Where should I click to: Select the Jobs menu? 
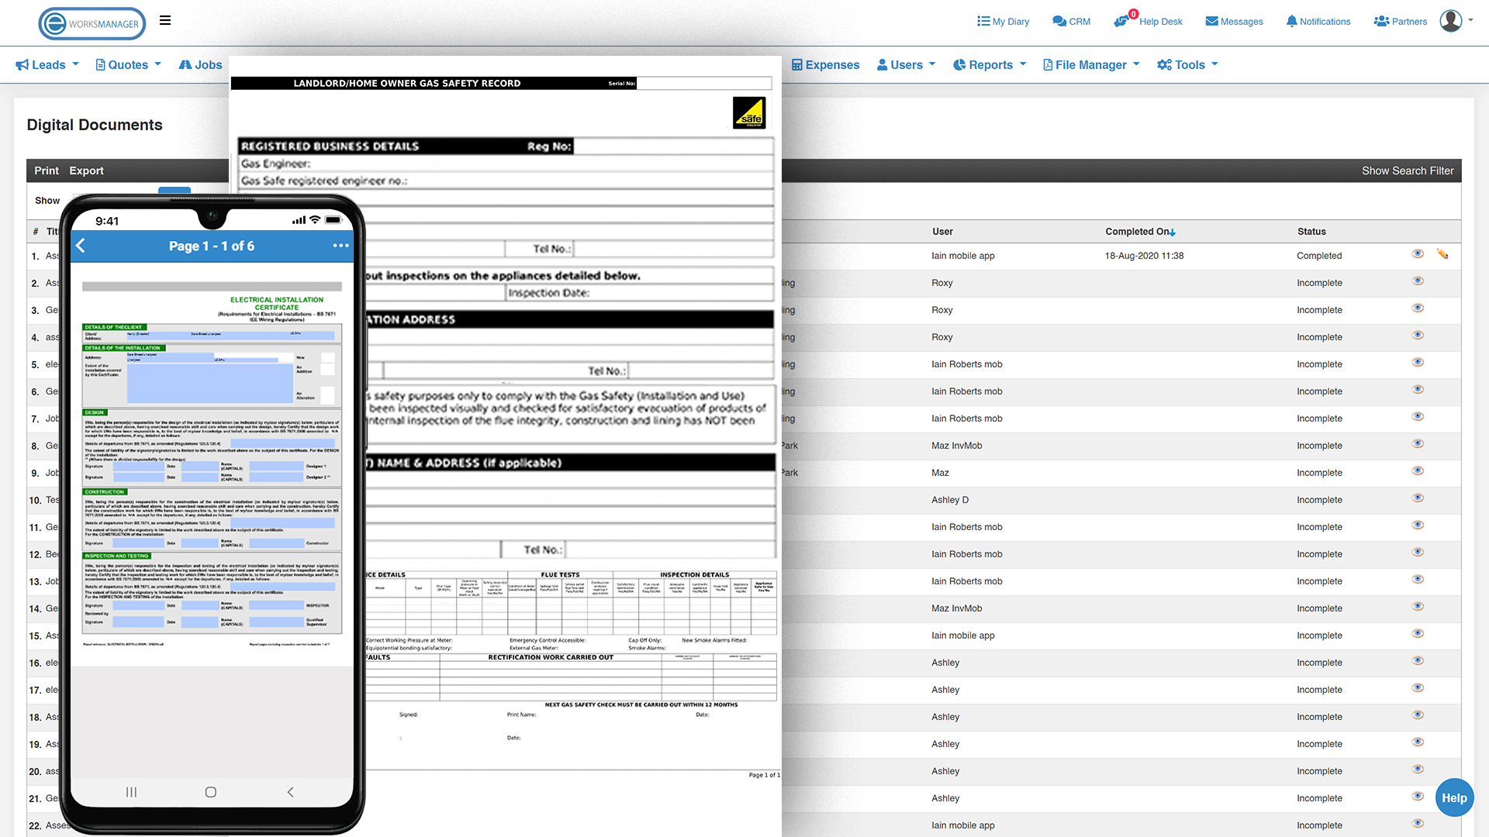tap(200, 65)
